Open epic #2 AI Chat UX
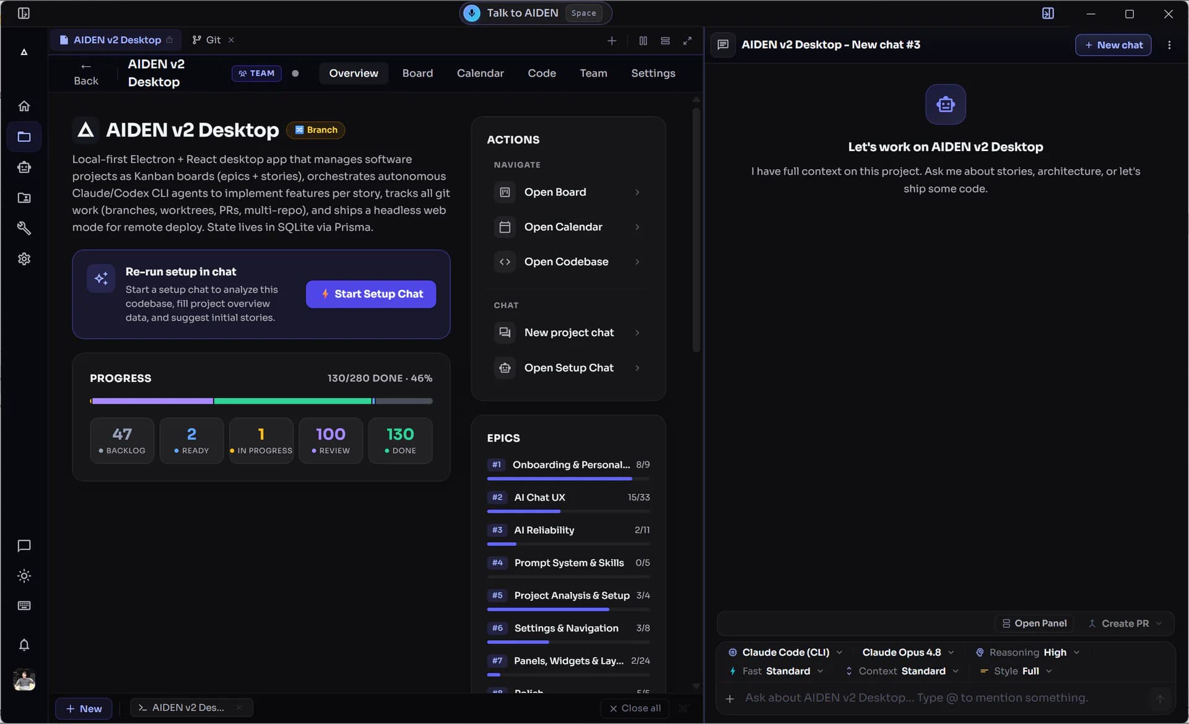The image size is (1189, 724). pyautogui.click(x=568, y=502)
